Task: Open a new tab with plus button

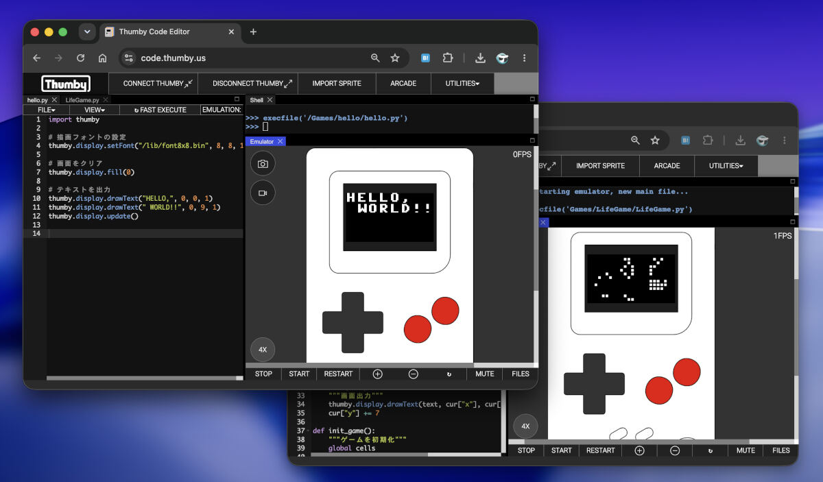Action: pyautogui.click(x=253, y=32)
